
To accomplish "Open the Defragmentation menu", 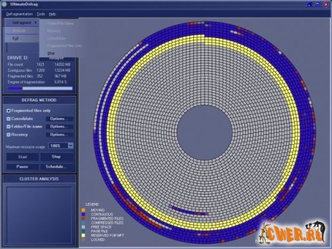I will [x=19, y=14].
